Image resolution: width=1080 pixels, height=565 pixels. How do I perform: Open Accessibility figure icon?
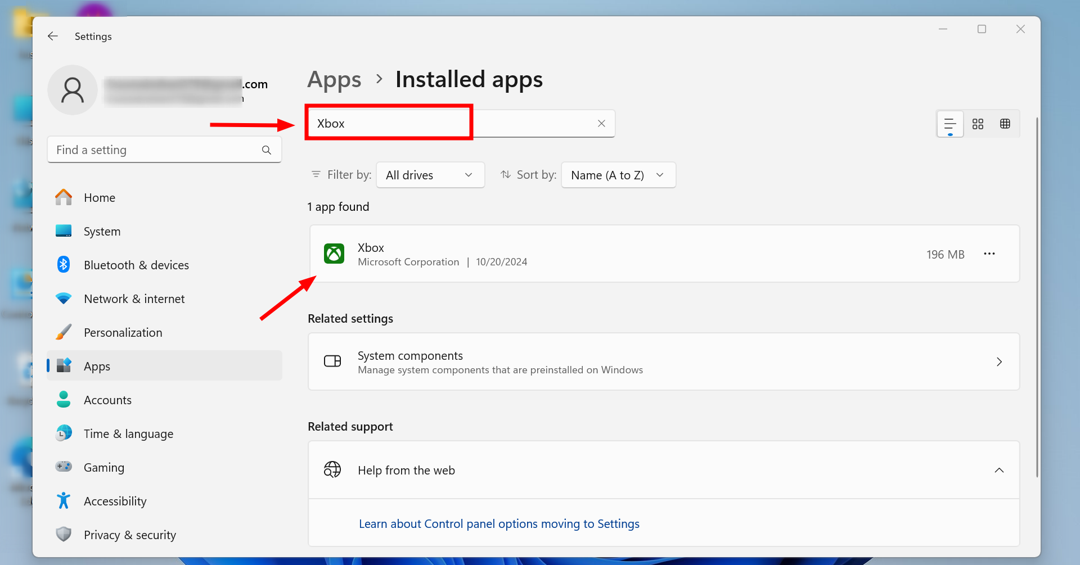(x=64, y=501)
